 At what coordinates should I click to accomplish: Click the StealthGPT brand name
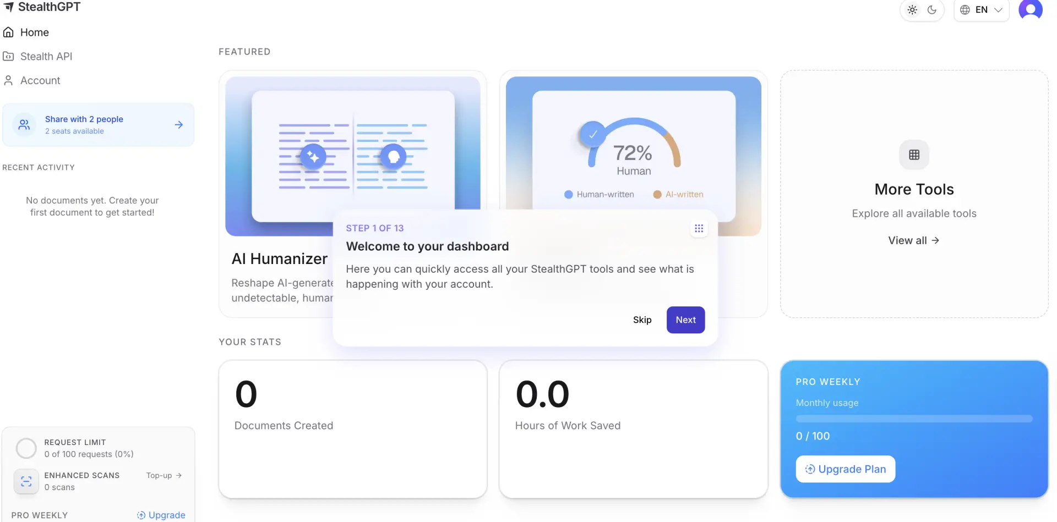pyautogui.click(x=50, y=7)
